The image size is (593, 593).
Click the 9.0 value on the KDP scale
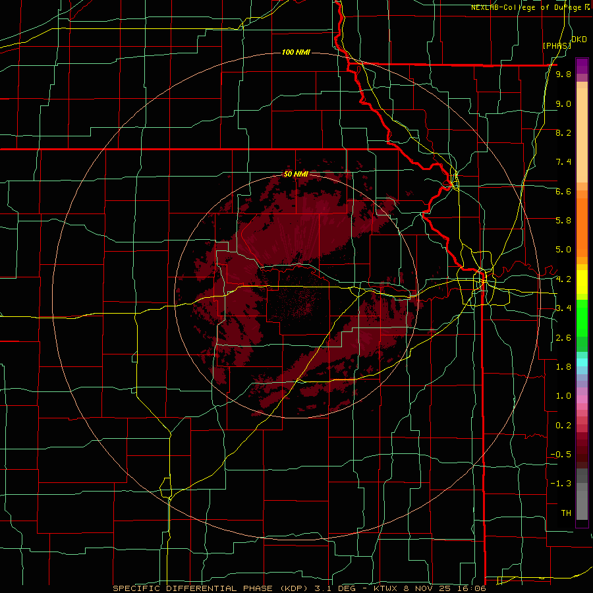click(x=563, y=103)
